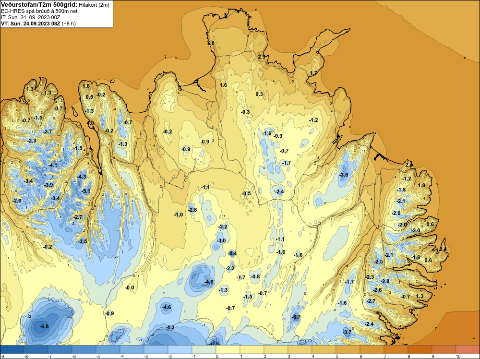Click the '-3.8' temperature value
This screenshot has width=480, height=359.
[x=344, y=175]
